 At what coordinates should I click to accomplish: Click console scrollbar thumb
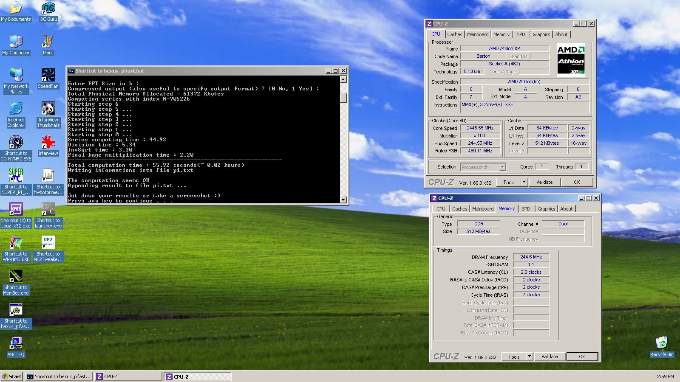tap(343, 98)
